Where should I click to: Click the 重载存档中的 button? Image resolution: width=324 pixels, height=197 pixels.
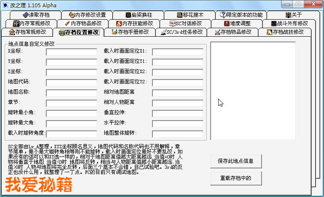(x=236, y=178)
